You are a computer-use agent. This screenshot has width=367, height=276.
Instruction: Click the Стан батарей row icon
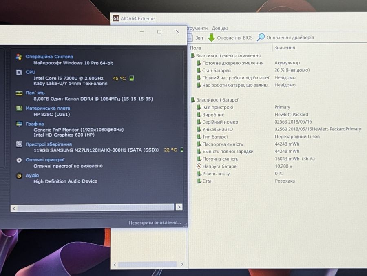(199, 70)
